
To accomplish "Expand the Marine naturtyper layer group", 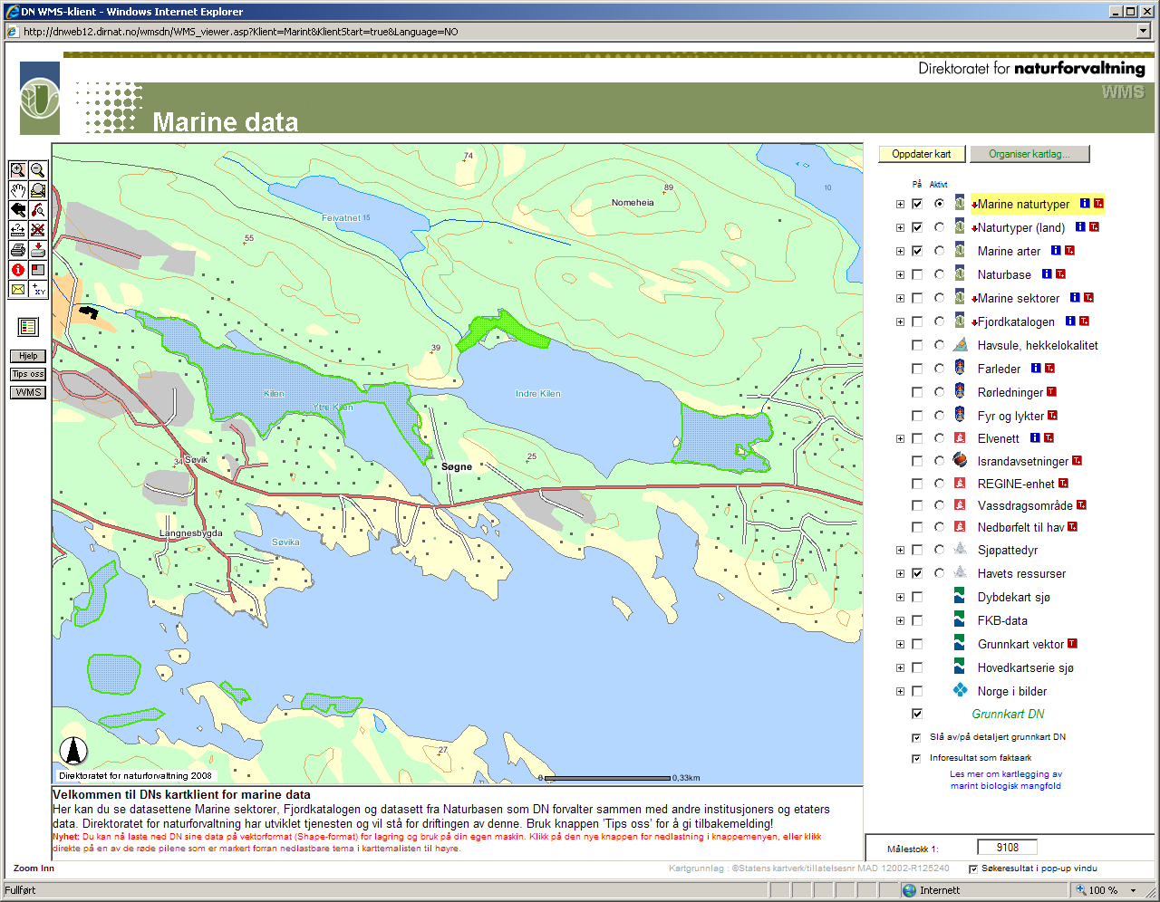I will (900, 204).
